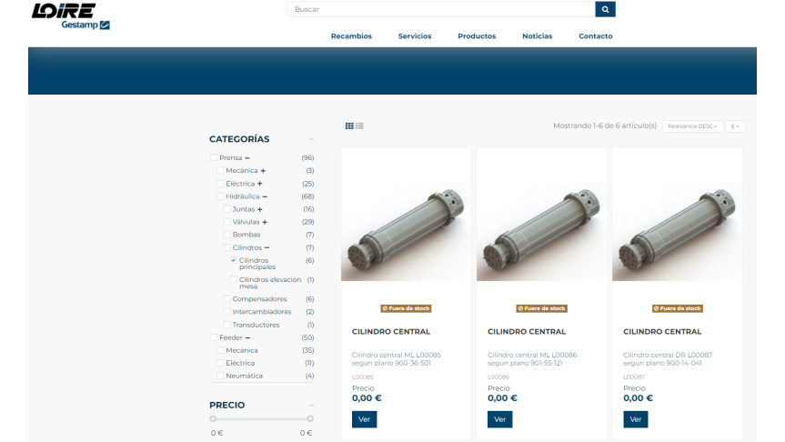Click the search magnifier button

point(605,9)
